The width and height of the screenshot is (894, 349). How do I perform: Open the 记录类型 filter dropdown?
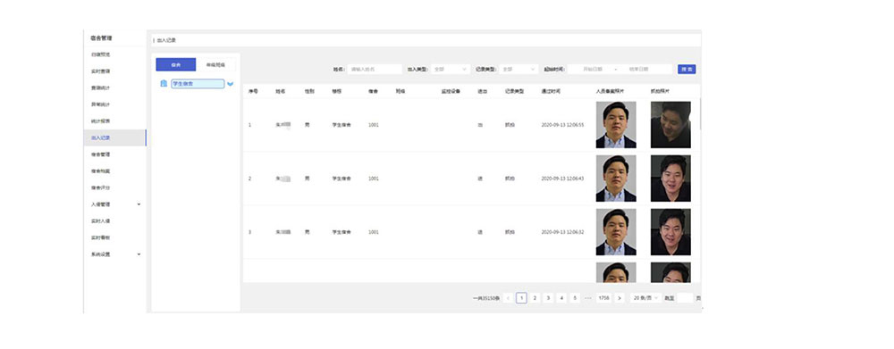tap(519, 69)
